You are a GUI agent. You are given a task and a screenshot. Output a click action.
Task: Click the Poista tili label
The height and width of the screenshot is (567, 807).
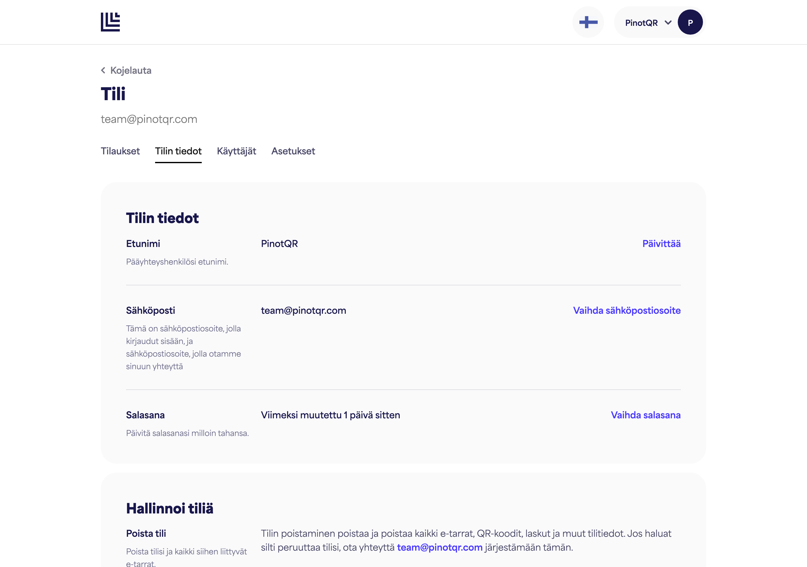point(146,533)
